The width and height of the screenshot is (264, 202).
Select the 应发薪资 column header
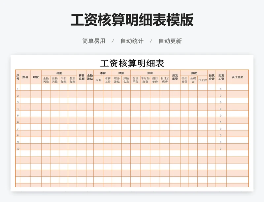[x=175, y=77]
